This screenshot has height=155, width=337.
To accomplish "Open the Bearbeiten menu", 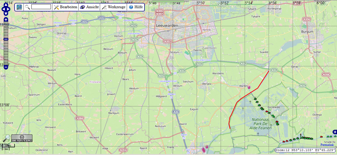I will tap(66, 7).
